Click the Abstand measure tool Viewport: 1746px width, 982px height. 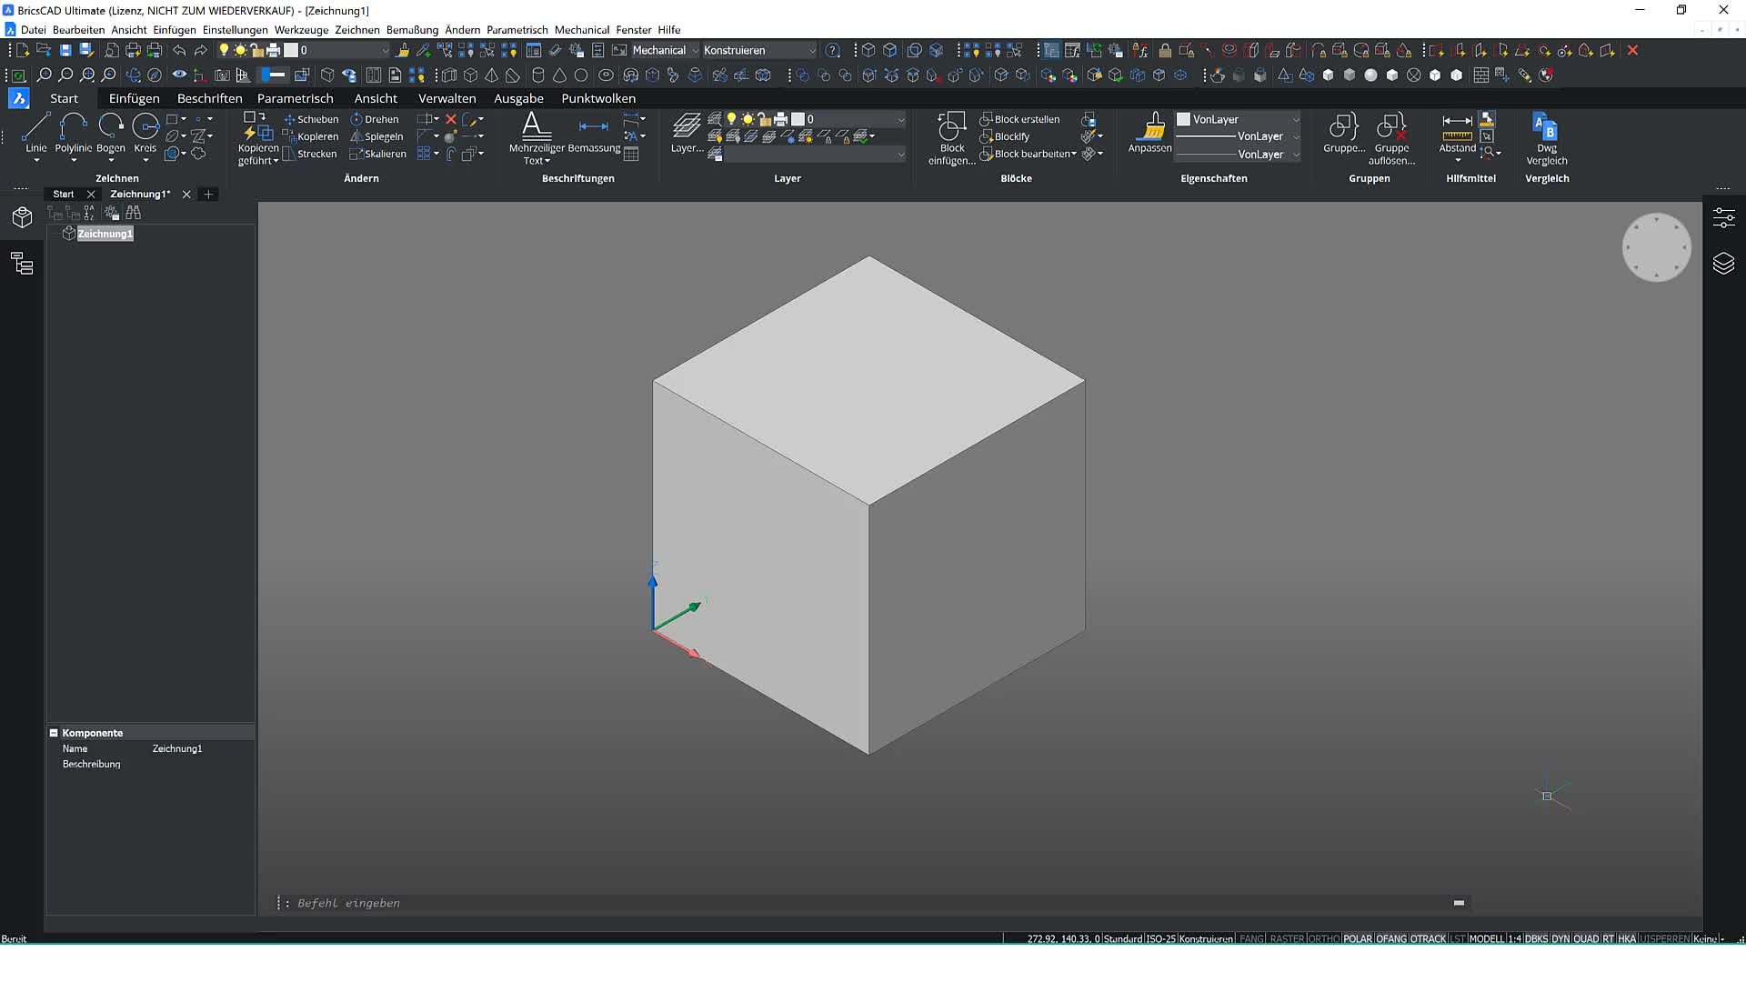coord(1457,133)
